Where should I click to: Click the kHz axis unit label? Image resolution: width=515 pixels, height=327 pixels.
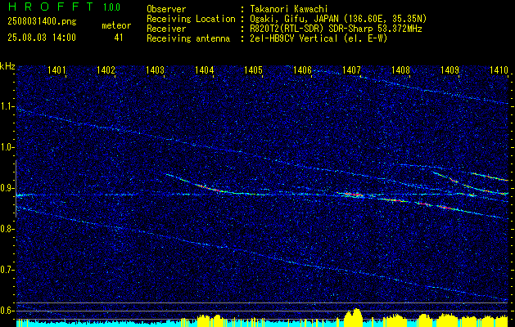pos(7,66)
